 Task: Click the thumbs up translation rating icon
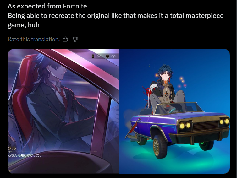65,39
